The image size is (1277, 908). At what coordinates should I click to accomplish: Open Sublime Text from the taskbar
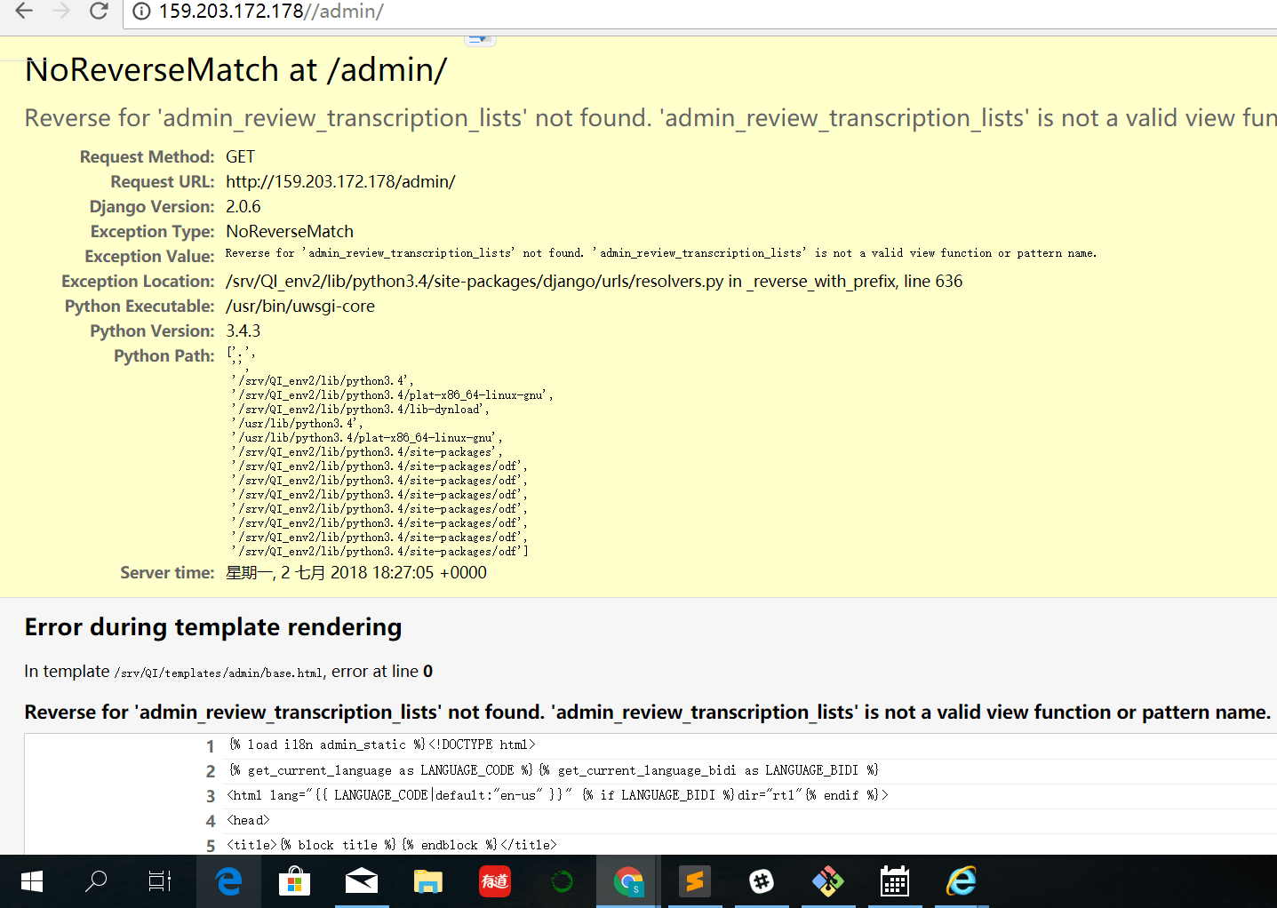(695, 881)
